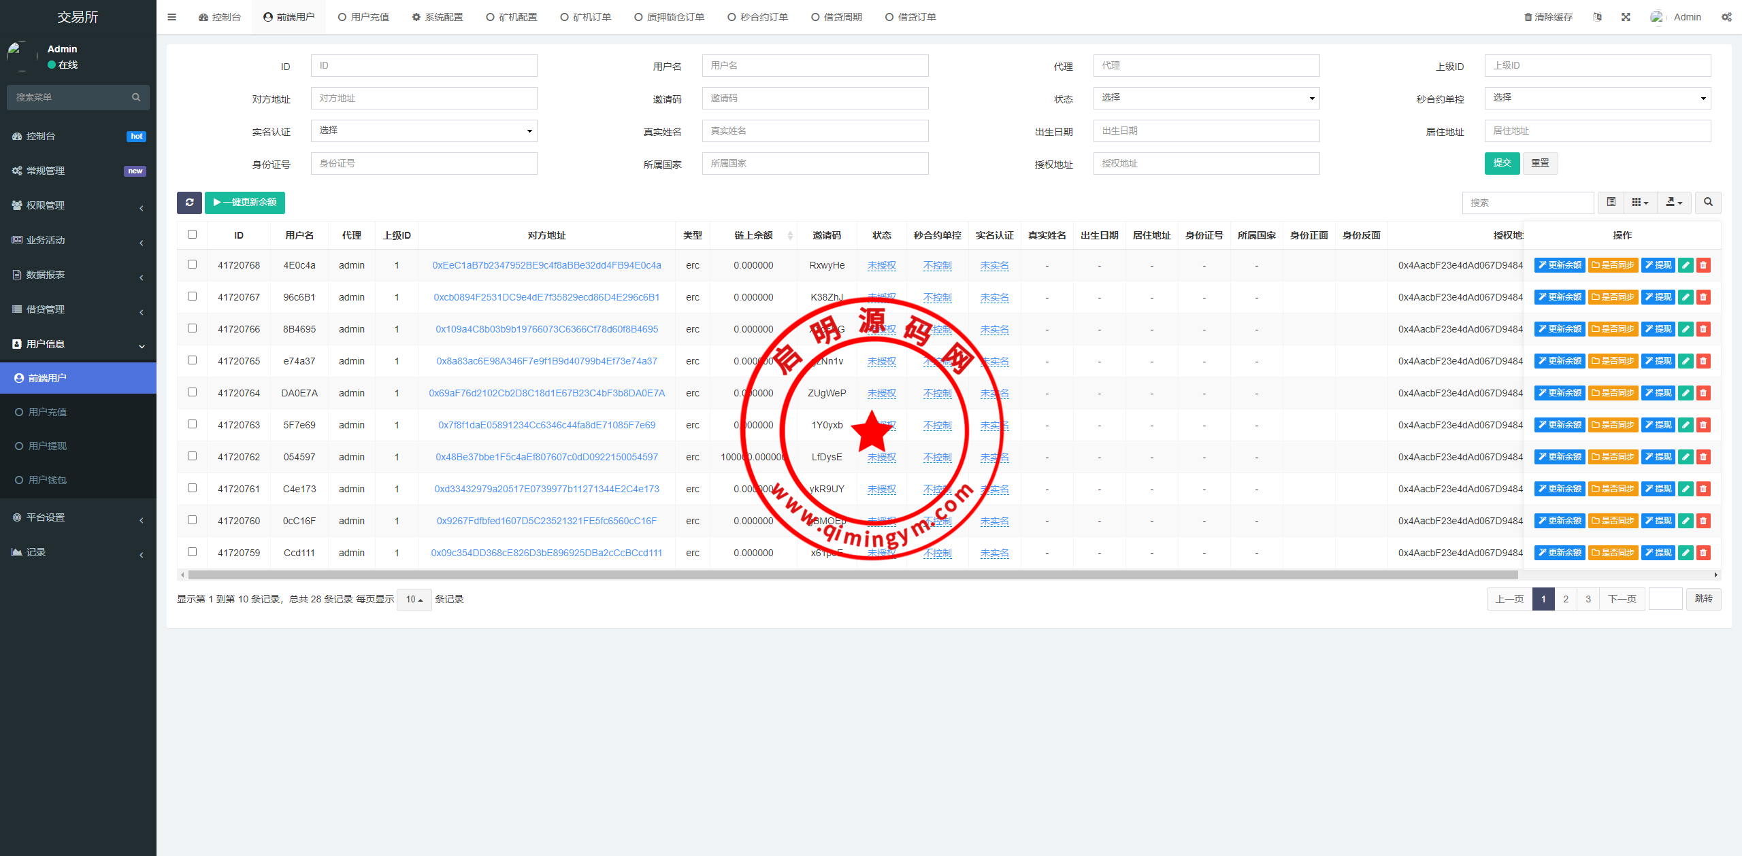Open the 状态 filter dropdown

click(x=1206, y=98)
